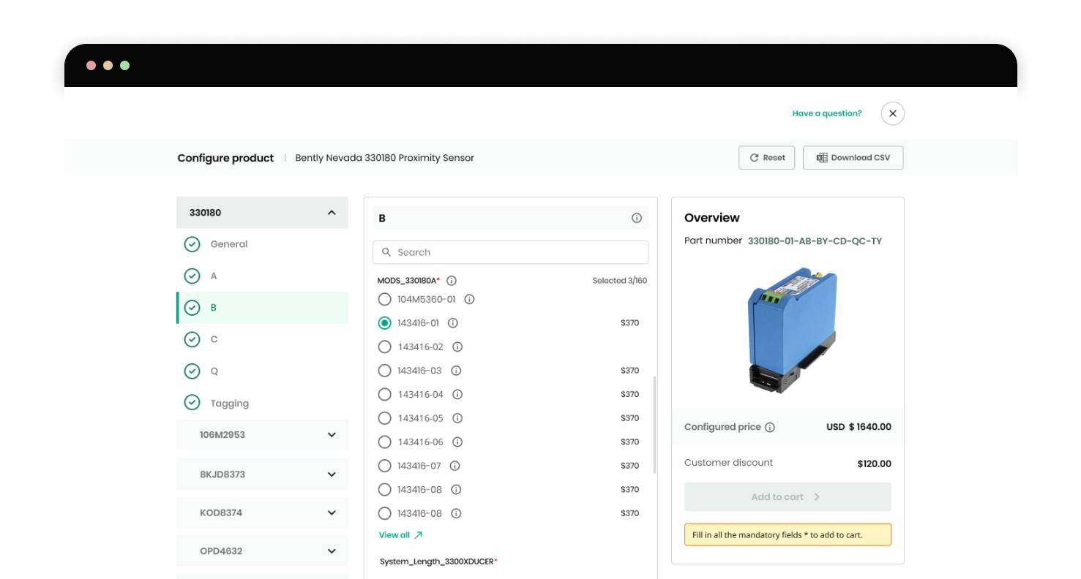
Task: Click the info icon next to 143416-05
Action: click(x=457, y=418)
